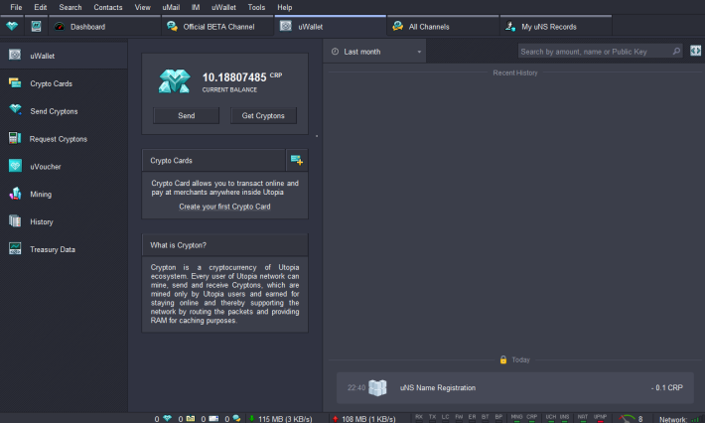Screen dimensions: 705x423
Task: Click the treasury chart icon beside Dashboard tab
Action: (36, 26)
